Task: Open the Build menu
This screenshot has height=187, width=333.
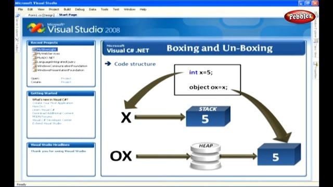Action: [67, 9]
